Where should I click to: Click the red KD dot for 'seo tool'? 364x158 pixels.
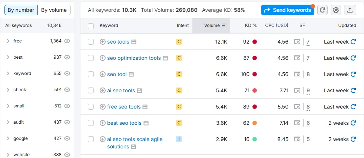[255, 74]
